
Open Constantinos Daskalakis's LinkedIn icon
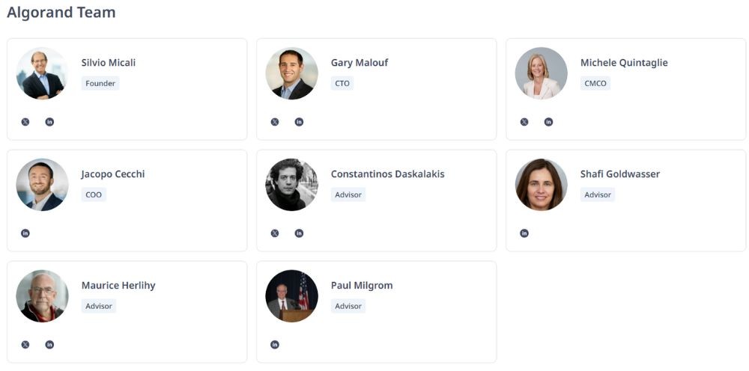(299, 233)
